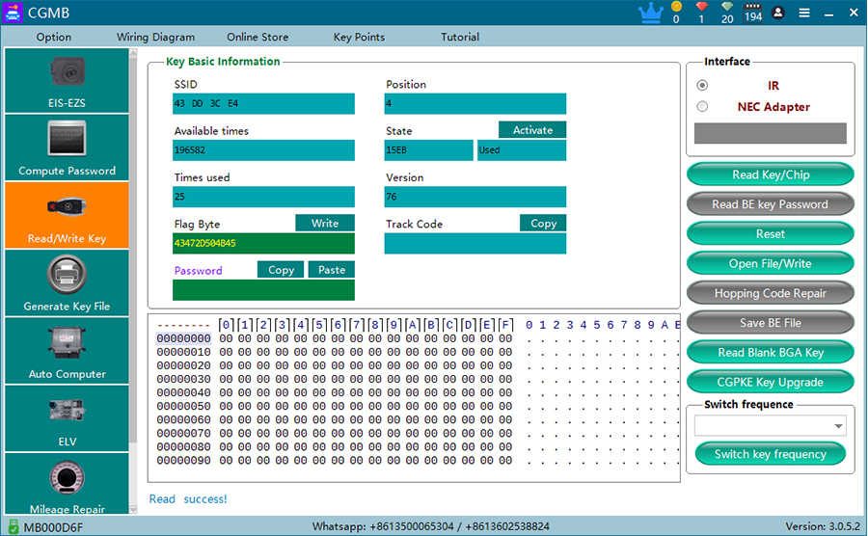Click the calendar days remaining icon

pyautogui.click(x=753, y=13)
